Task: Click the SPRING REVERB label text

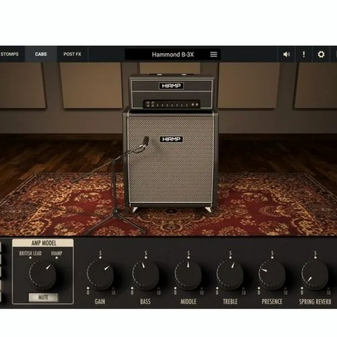Action: (x=315, y=301)
